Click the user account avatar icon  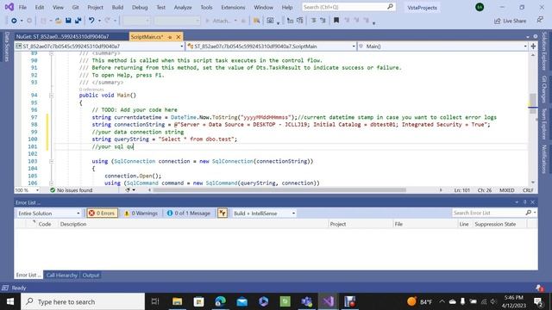point(480,7)
